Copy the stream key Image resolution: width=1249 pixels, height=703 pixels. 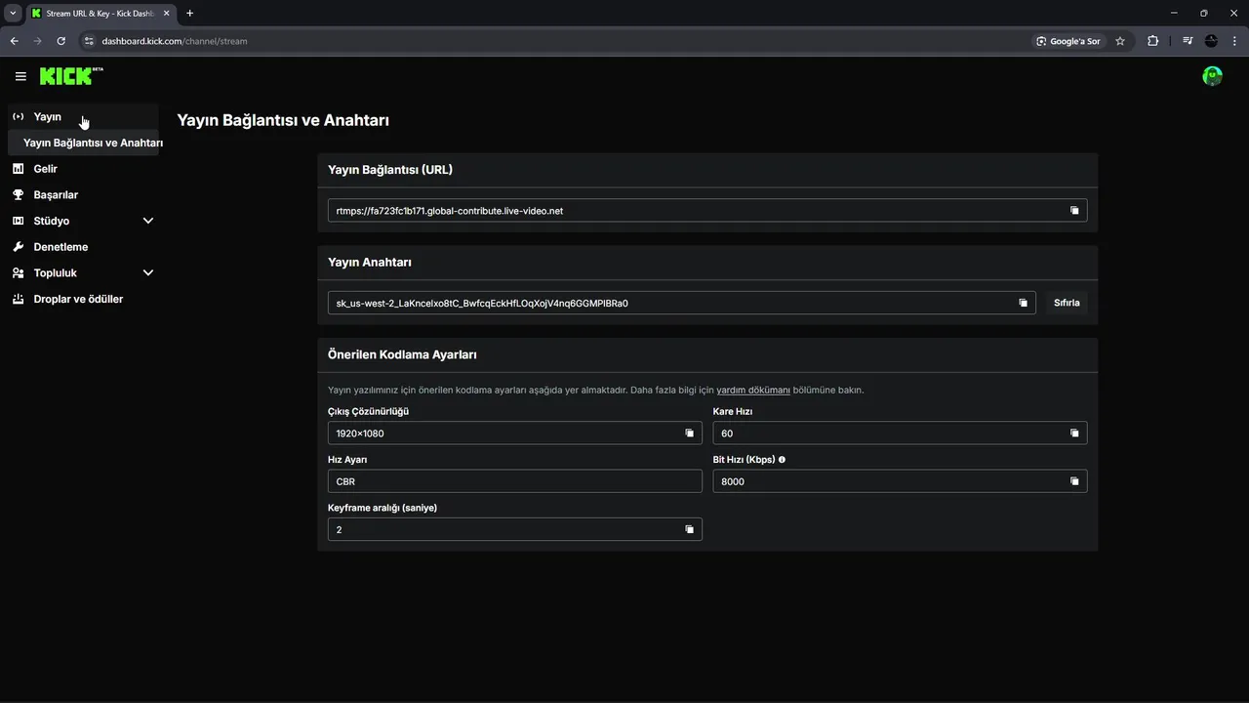pos(1023,303)
